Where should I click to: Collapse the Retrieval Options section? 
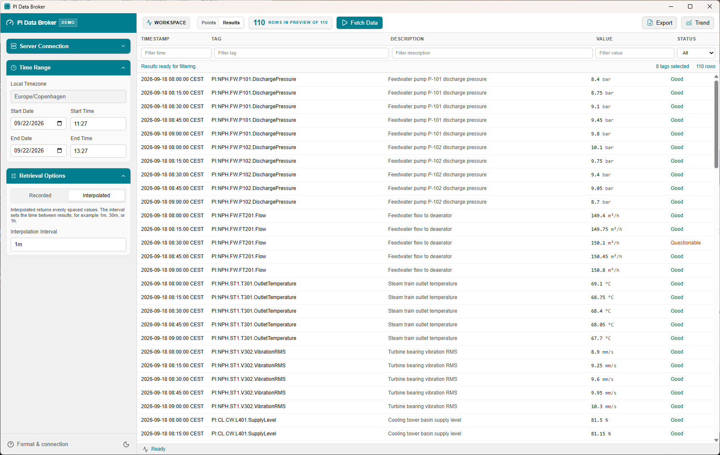tap(68, 176)
